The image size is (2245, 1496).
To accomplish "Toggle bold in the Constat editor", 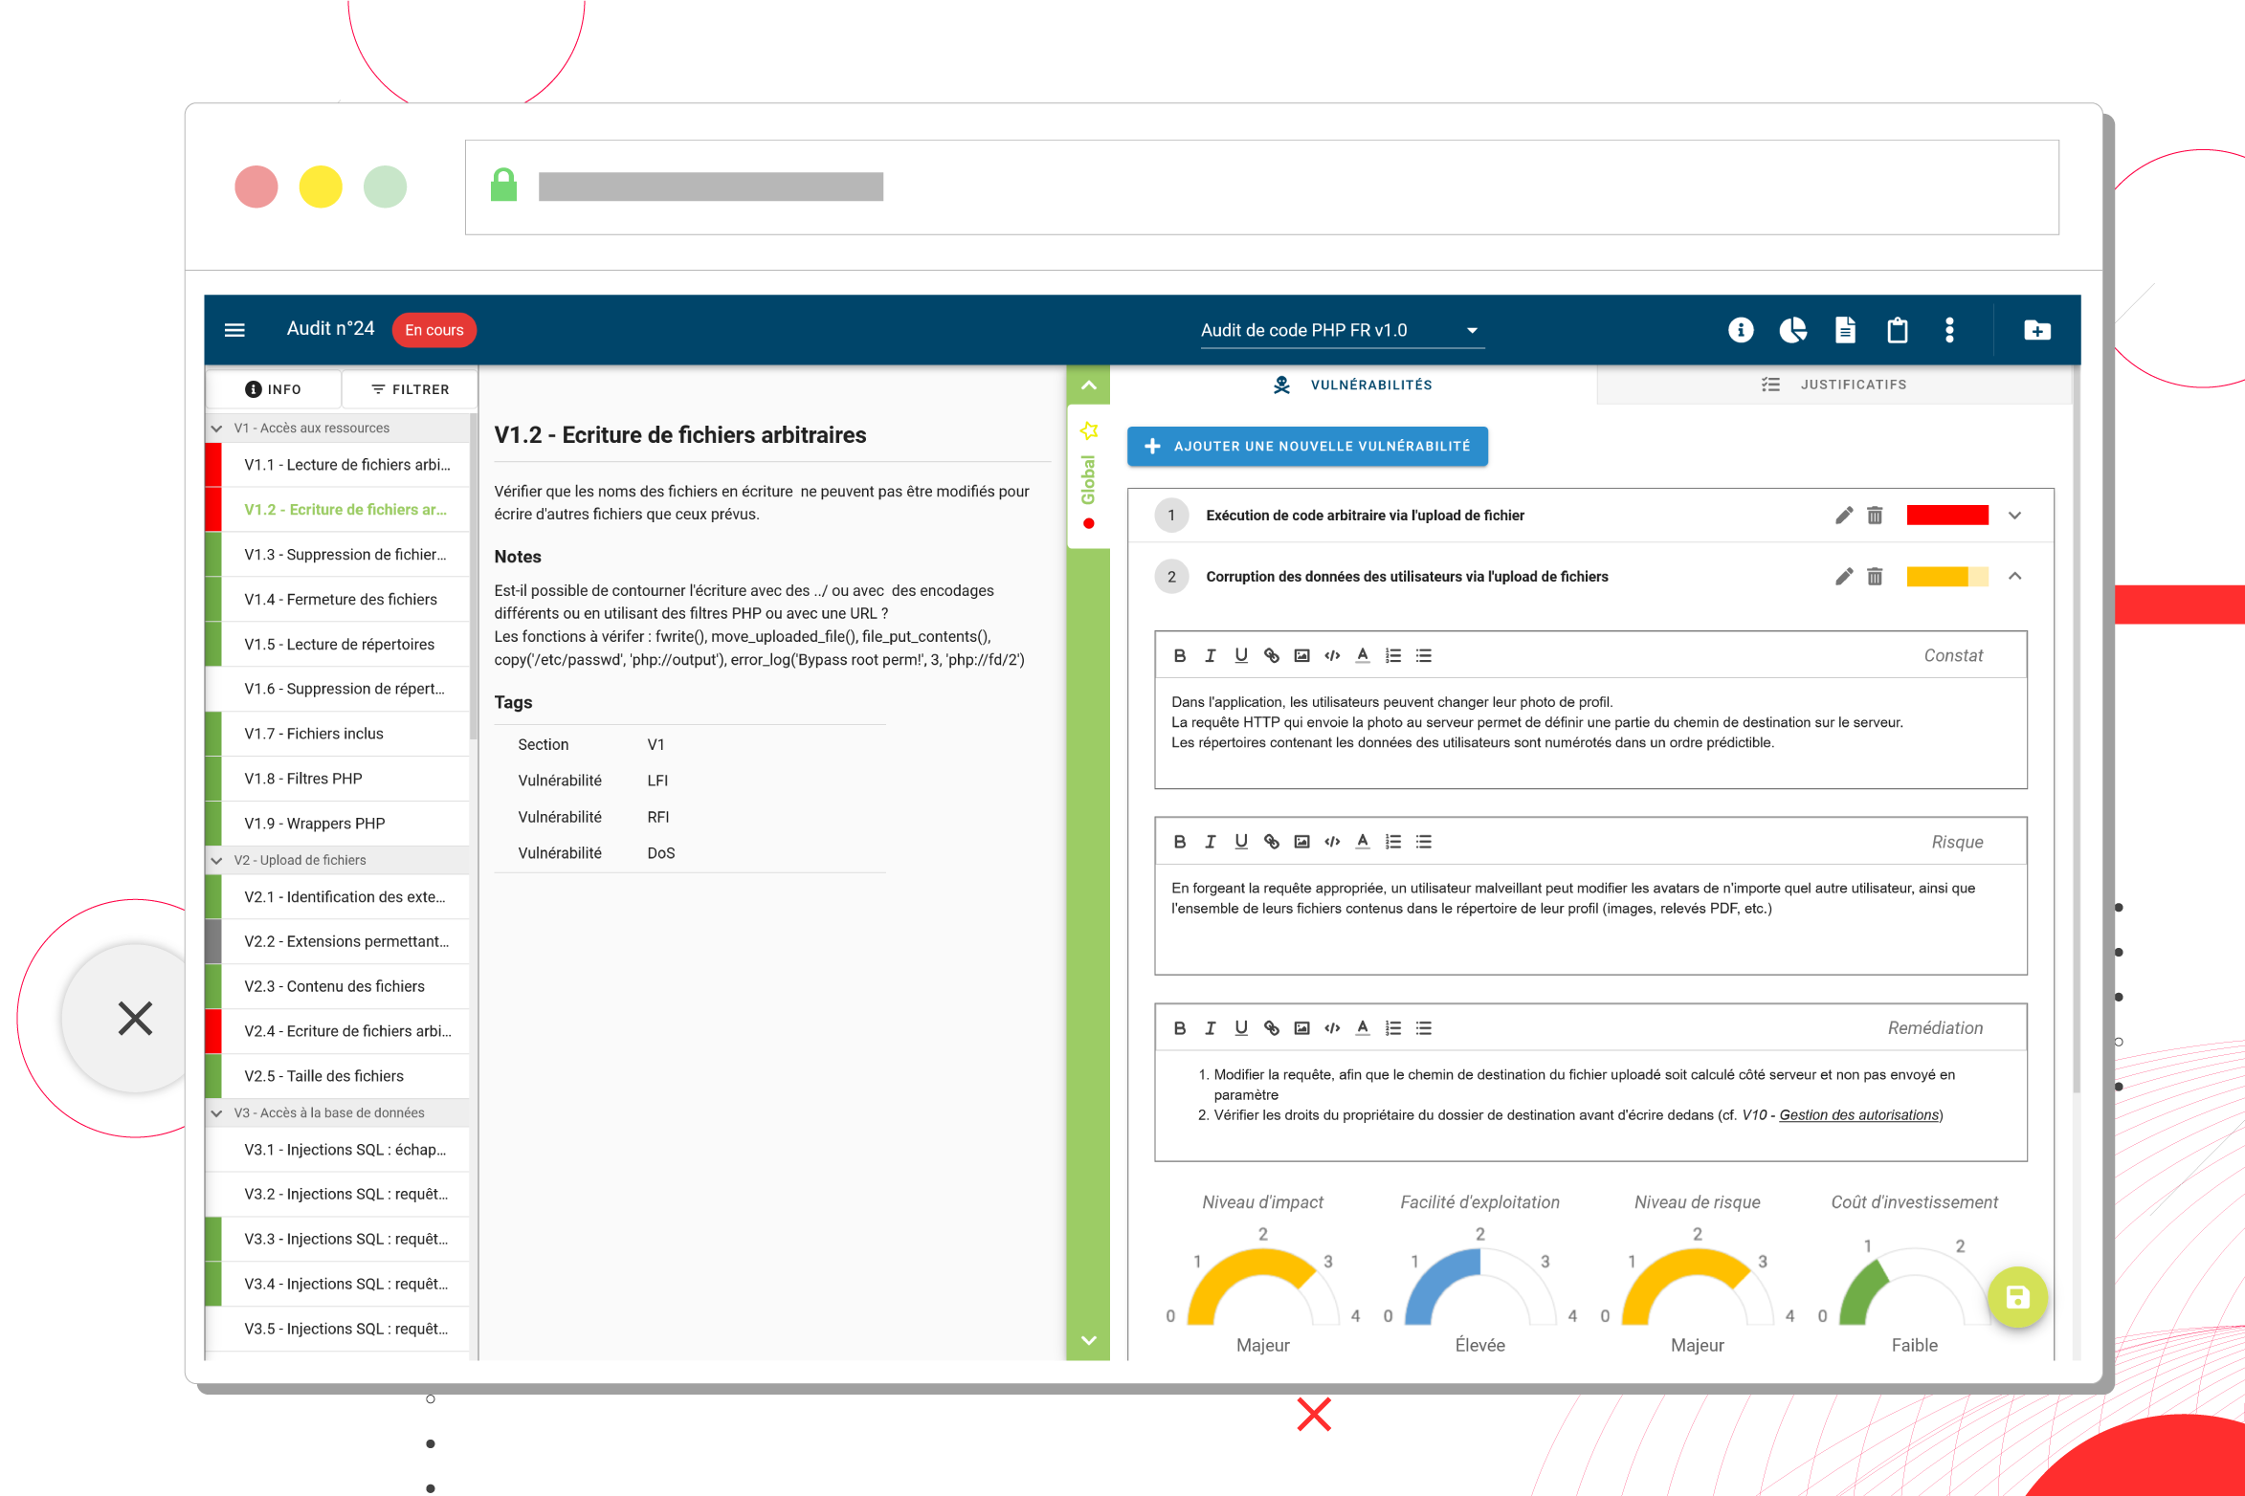I will (x=1179, y=655).
